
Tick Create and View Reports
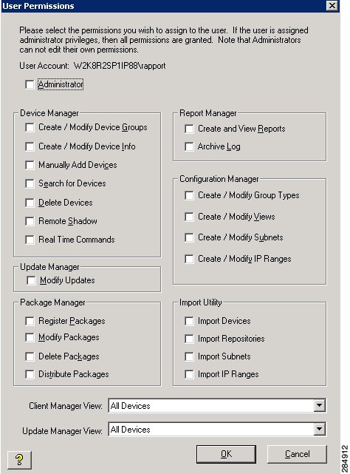point(189,129)
